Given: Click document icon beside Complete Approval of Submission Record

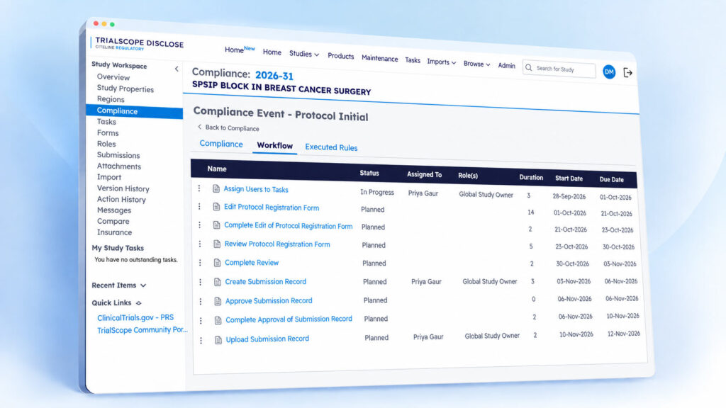Looking at the screenshot, I should pyautogui.click(x=218, y=320).
